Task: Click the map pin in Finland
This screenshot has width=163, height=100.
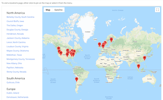Action: 111,40
